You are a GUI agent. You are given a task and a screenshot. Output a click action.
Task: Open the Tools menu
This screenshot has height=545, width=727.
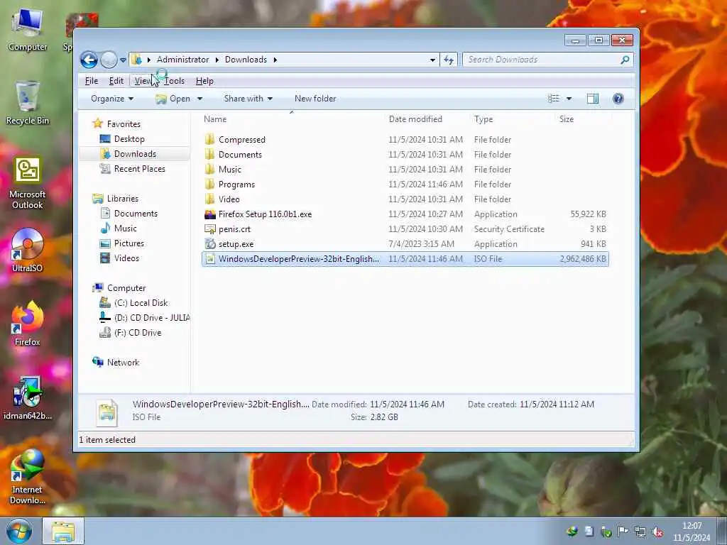click(175, 81)
